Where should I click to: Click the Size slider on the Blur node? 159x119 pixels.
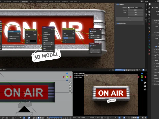pos(48,50)
